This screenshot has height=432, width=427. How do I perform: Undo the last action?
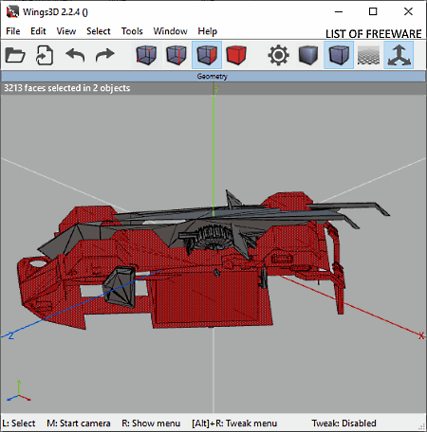(x=75, y=55)
